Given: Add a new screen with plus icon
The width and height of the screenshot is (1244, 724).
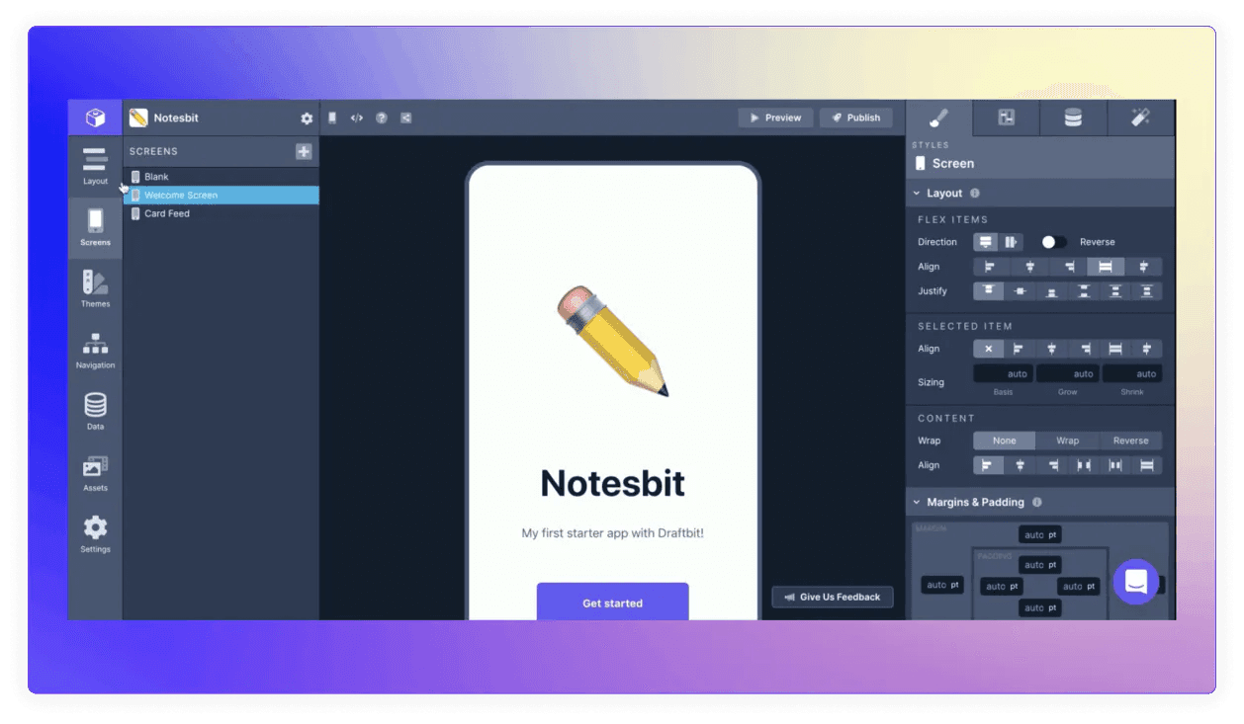Looking at the screenshot, I should click(304, 151).
